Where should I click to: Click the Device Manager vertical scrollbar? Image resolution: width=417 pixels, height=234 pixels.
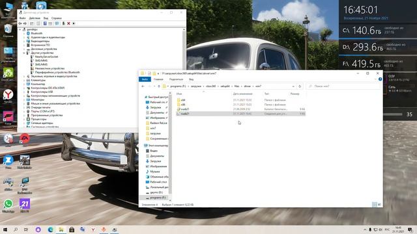pyautogui.click(x=184, y=78)
